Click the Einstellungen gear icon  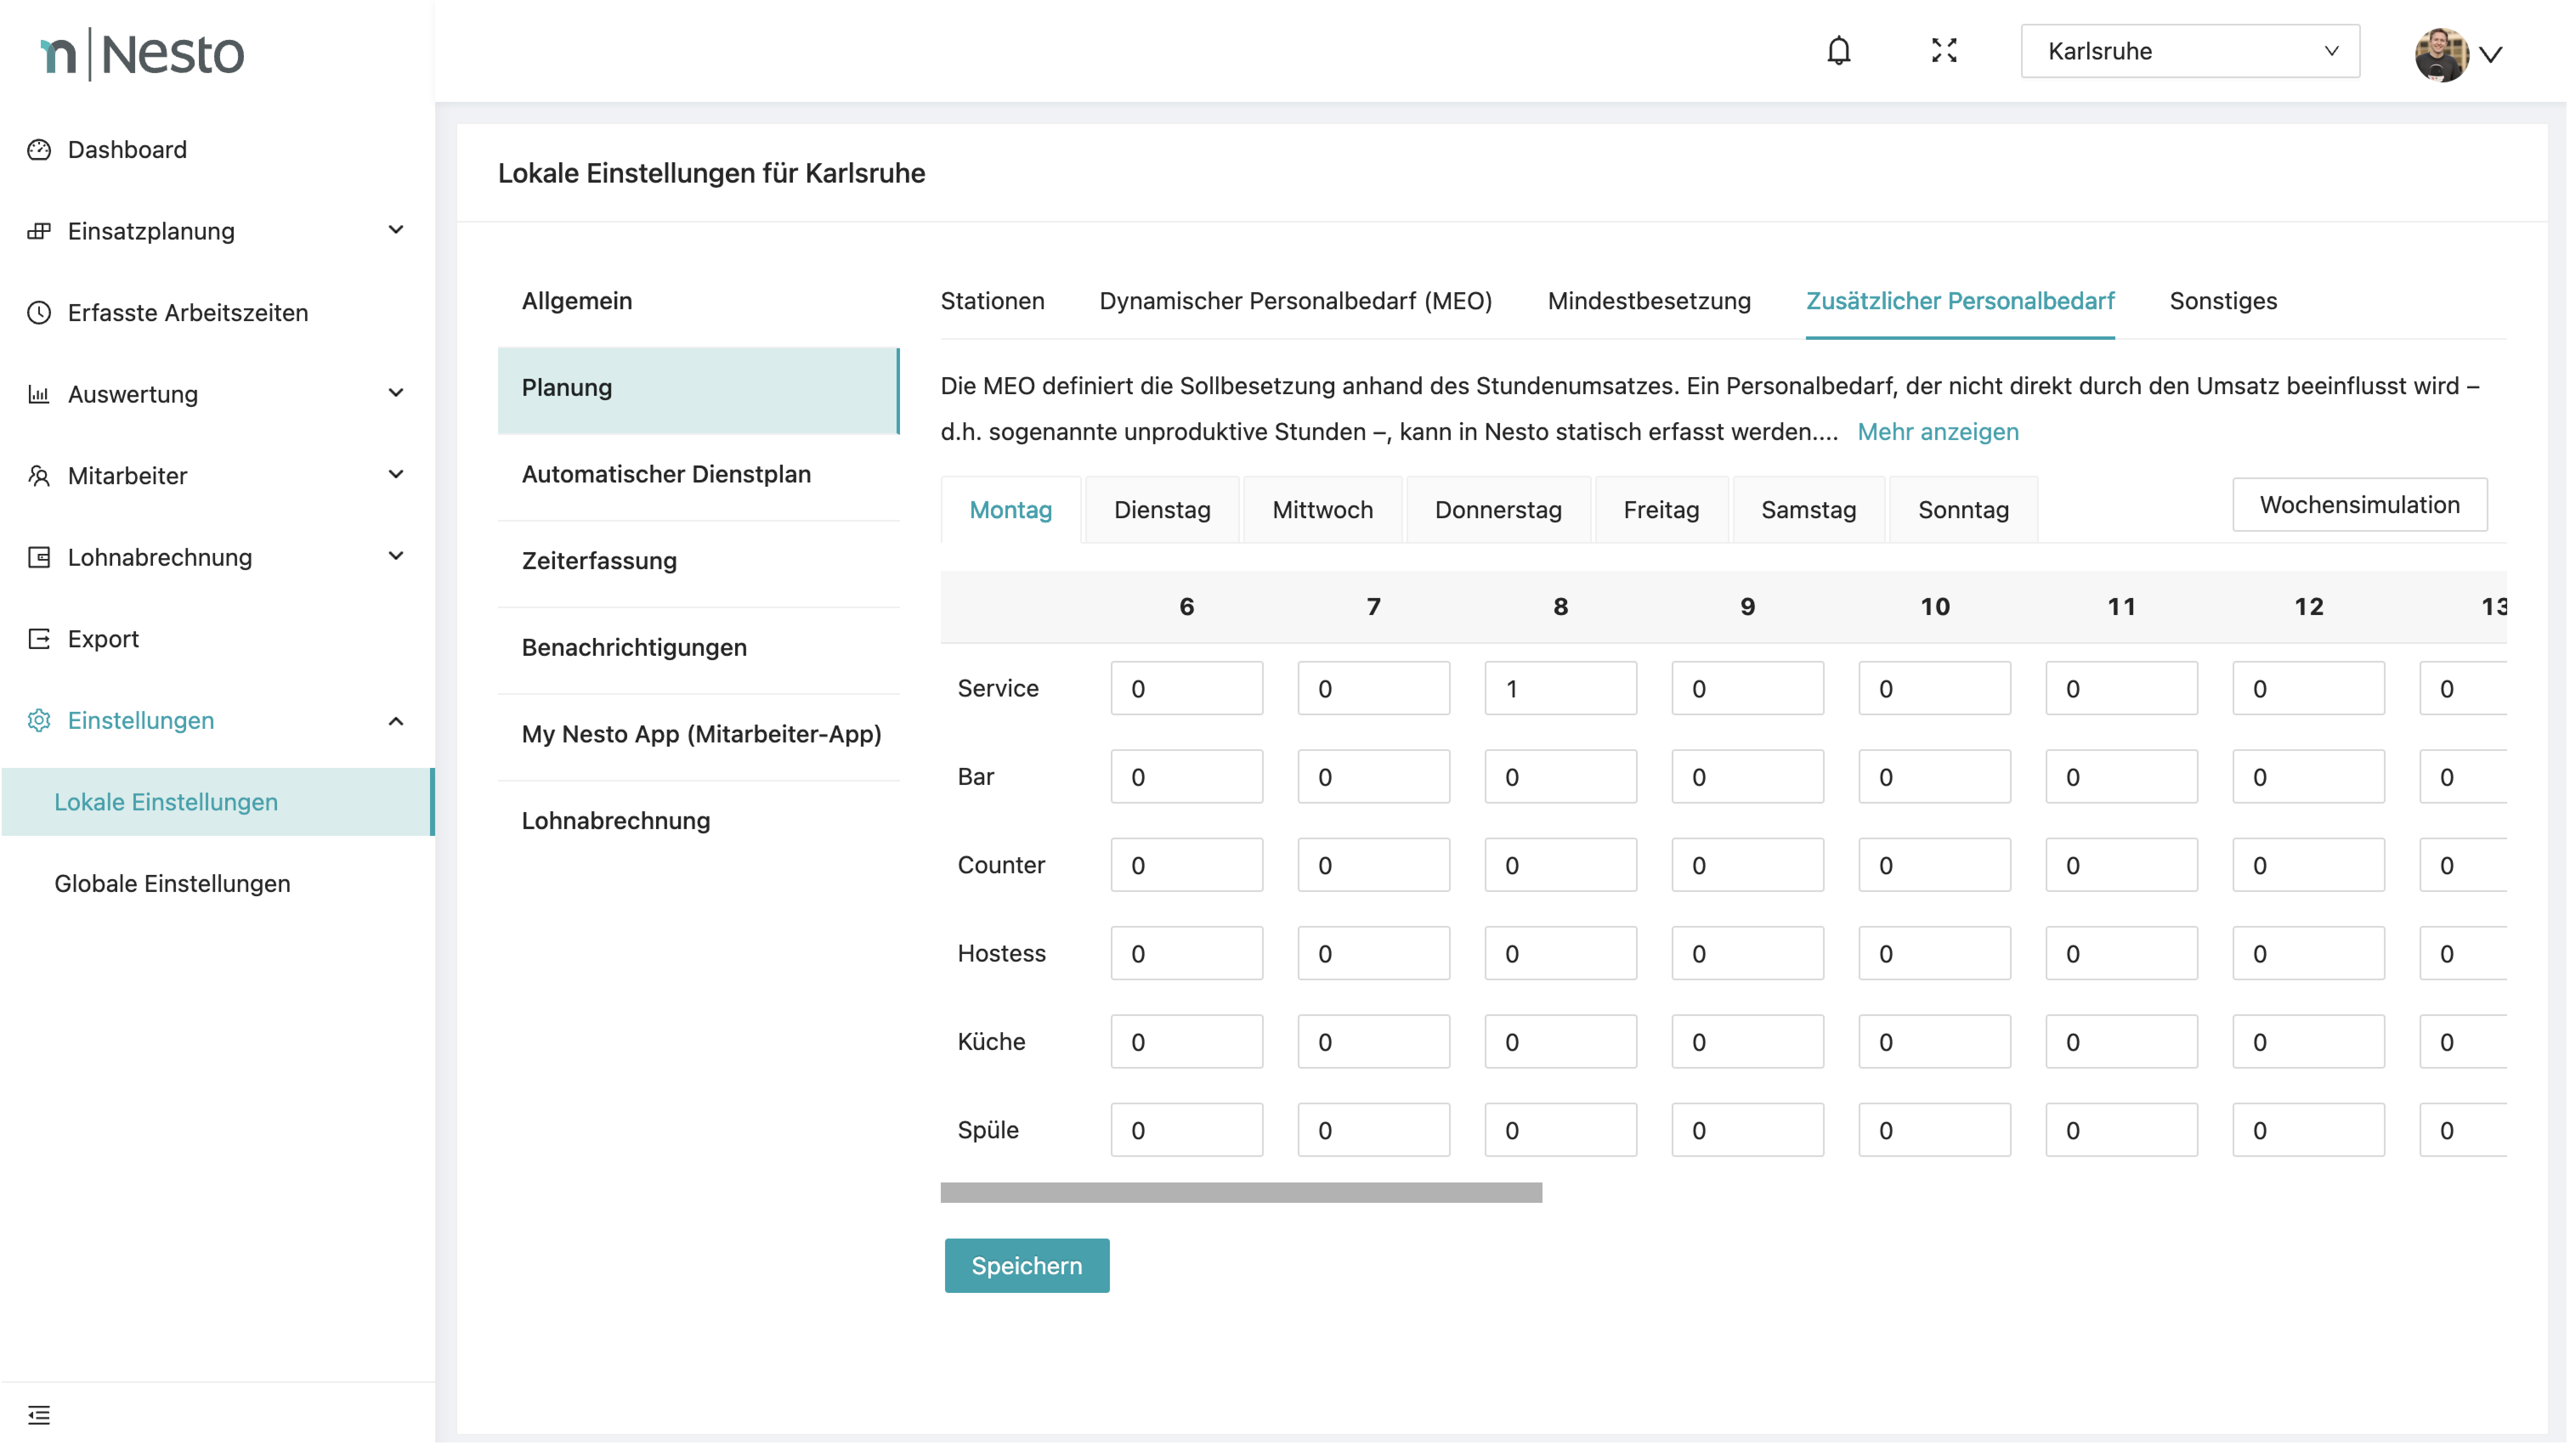[39, 721]
